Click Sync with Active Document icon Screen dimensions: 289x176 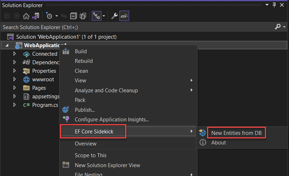coord(64,16)
